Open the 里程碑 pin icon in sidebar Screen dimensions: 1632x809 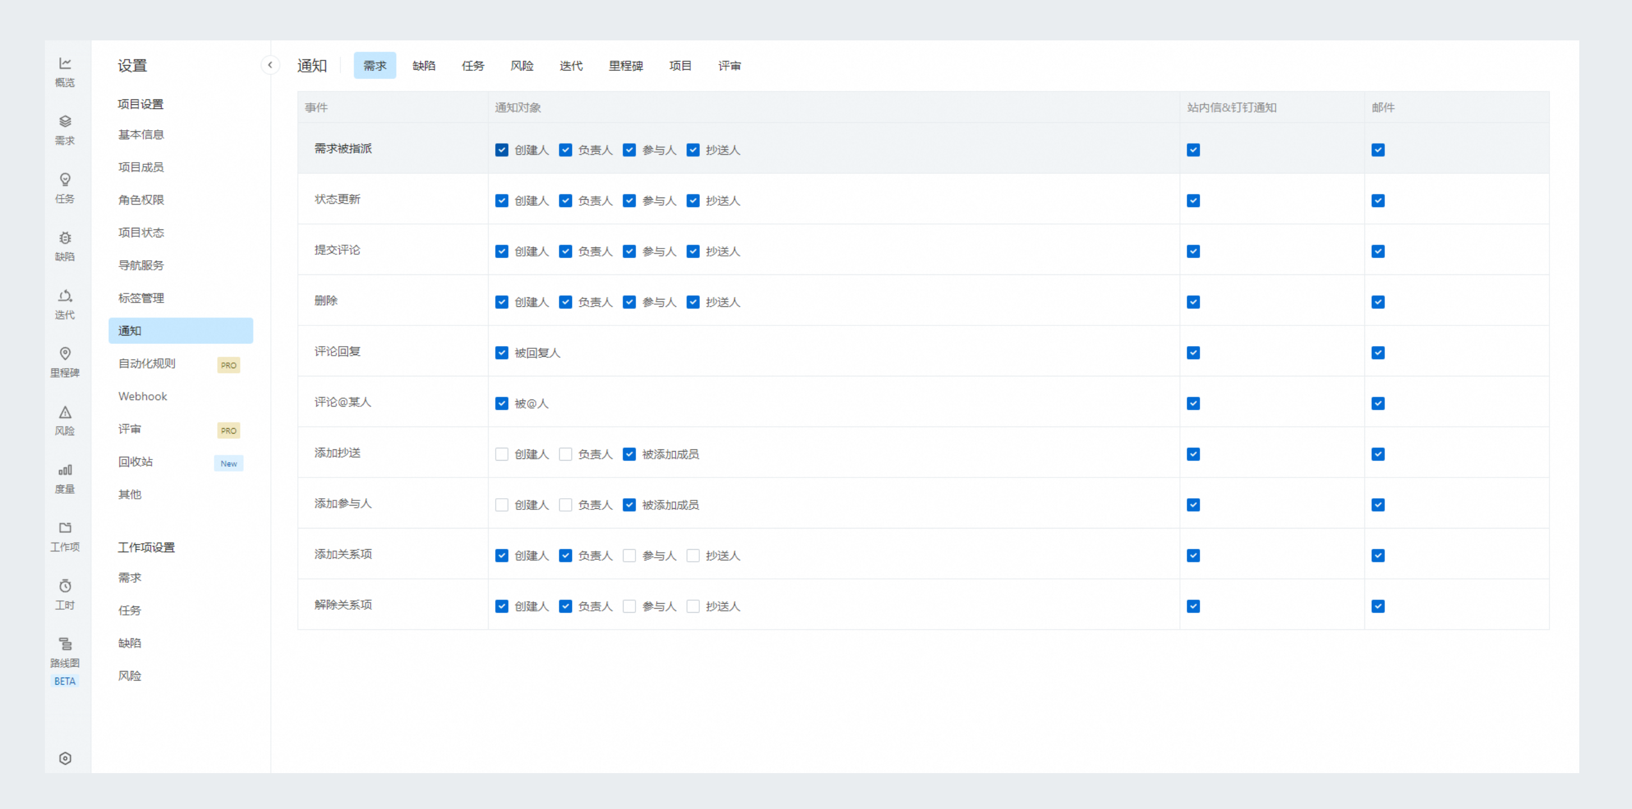[64, 354]
